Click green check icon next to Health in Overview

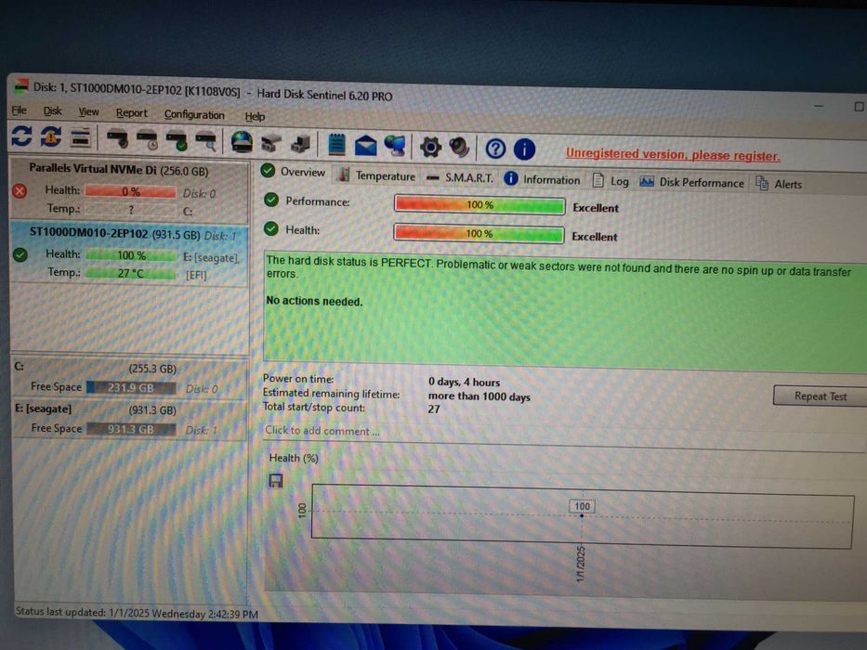pos(271,228)
